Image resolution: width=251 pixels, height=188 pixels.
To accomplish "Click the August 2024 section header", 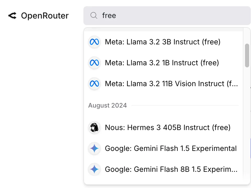I will point(107,105).
